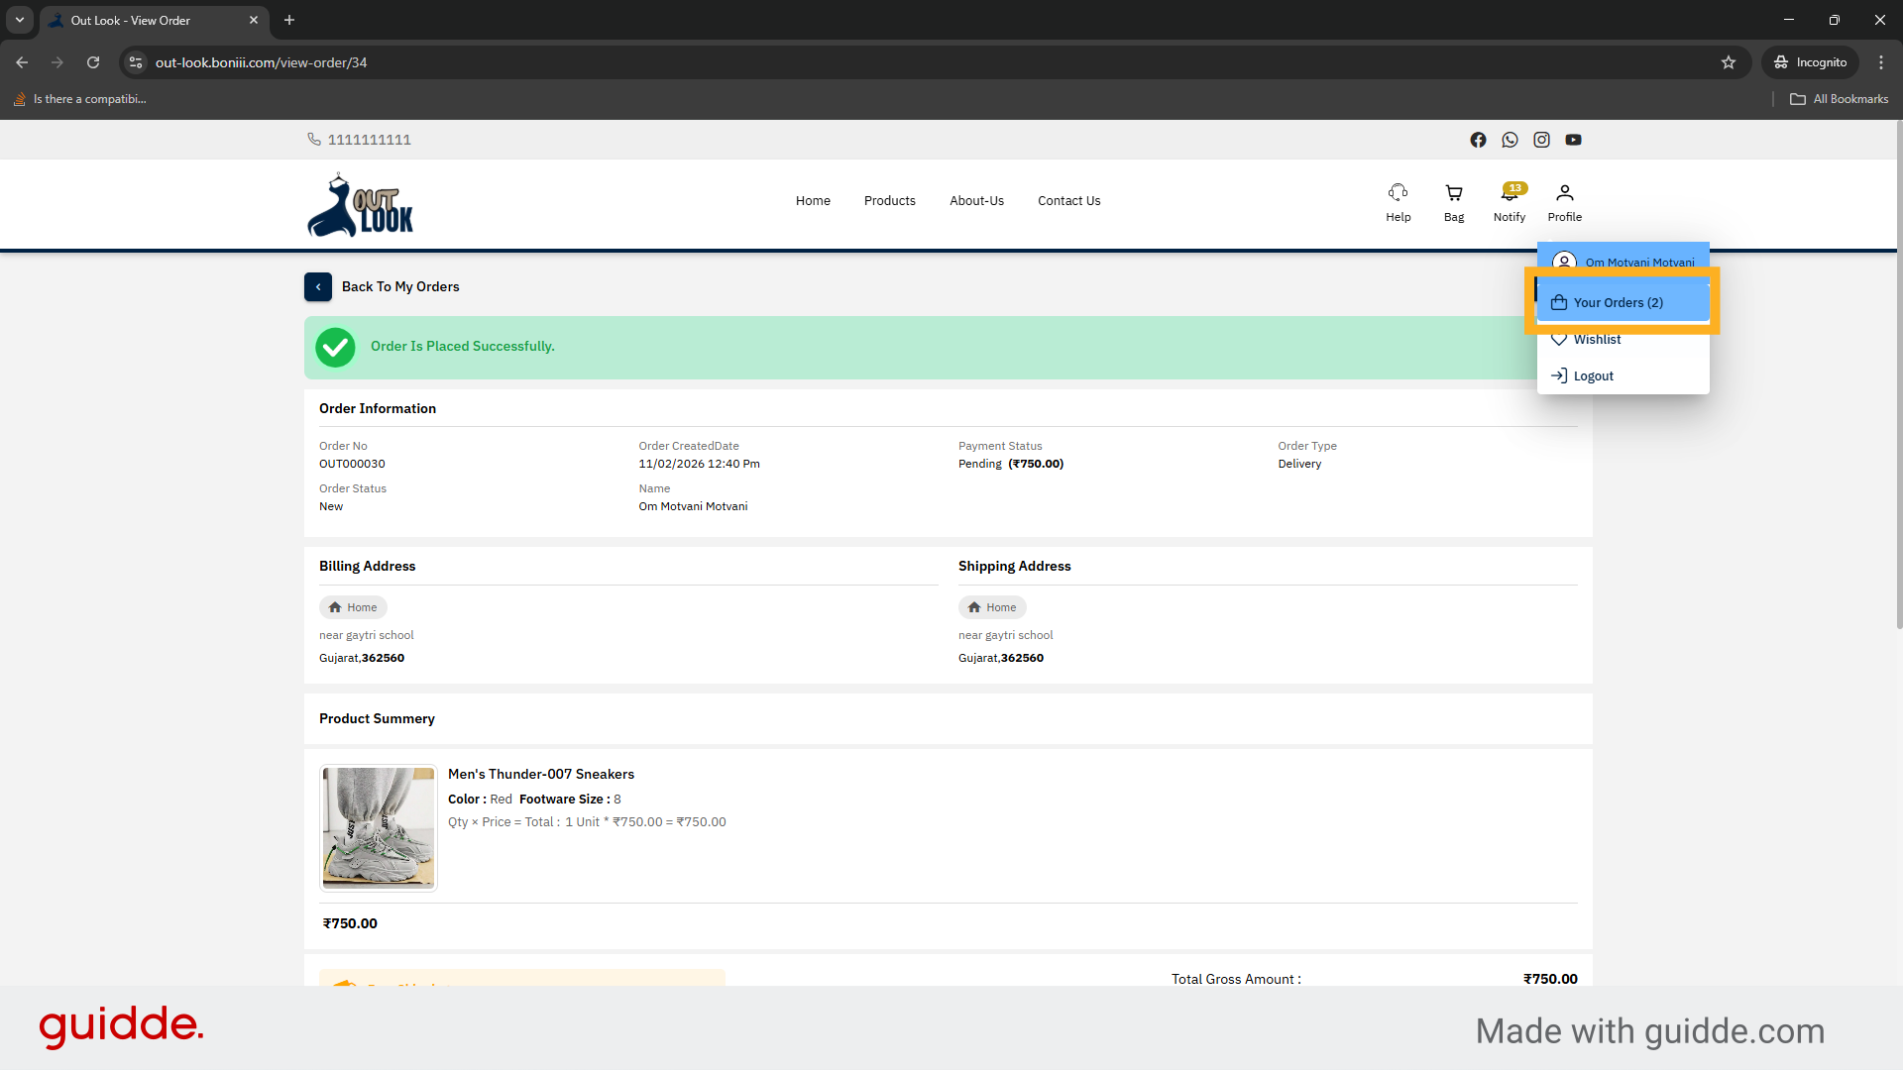The image size is (1903, 1070).
Task: Expand the browser tab search dropdown arrow
Action: coord(19,20)
